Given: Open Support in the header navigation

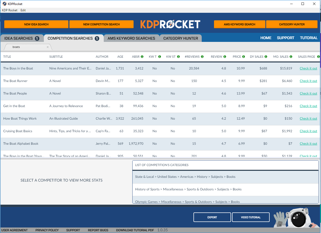Looking at the screenshot, I should tap(285, 38).
